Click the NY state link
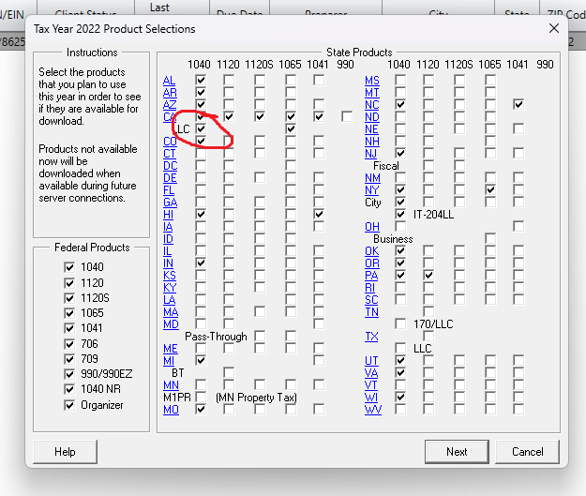 tap(372, 189)
